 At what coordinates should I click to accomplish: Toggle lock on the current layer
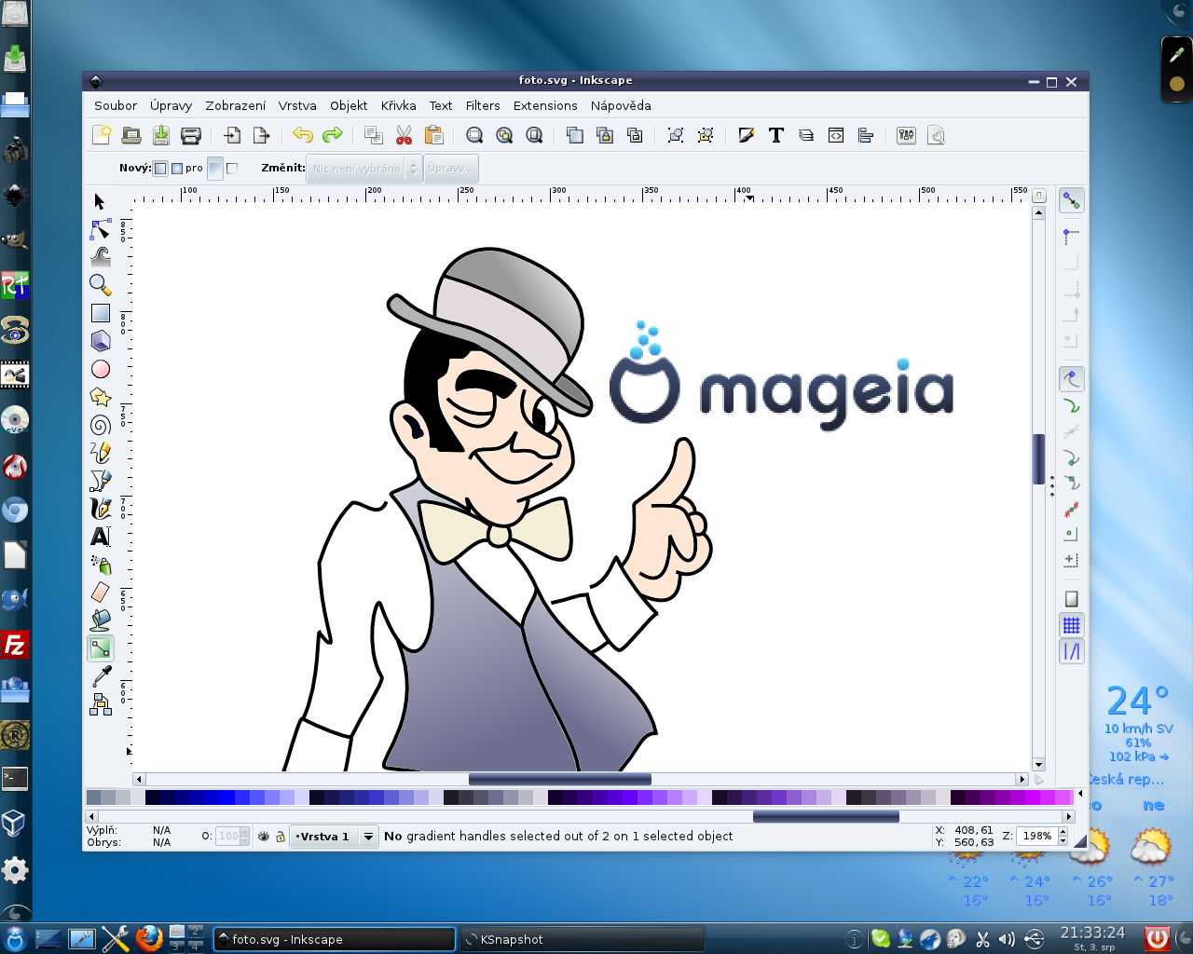(x=280, y=837)
